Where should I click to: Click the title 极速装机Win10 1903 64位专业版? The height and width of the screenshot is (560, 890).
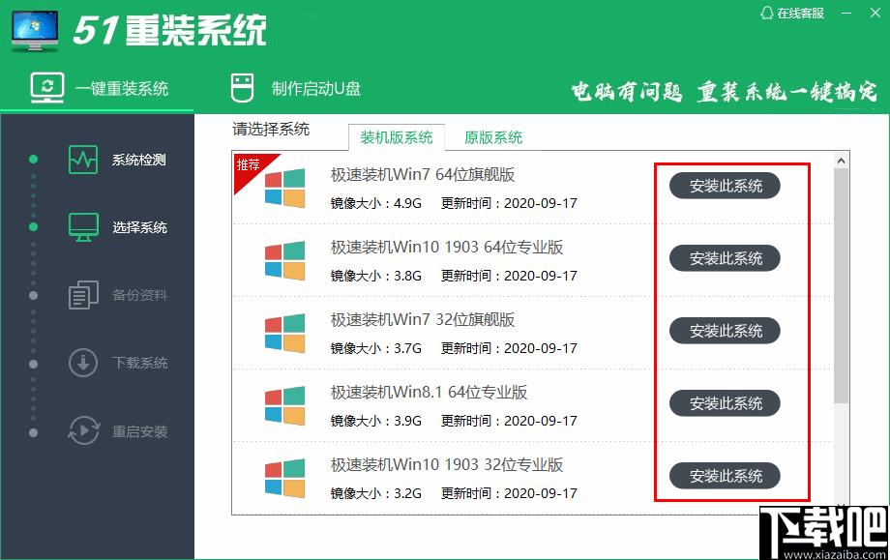pyautogui.click(x=447, y=248)
